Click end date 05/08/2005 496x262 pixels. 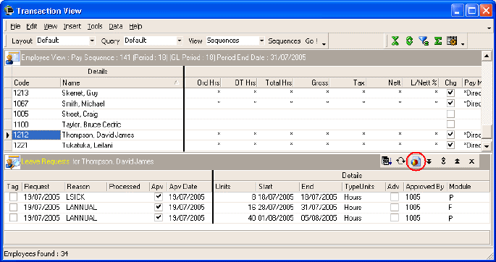click(x=319, y=218)
